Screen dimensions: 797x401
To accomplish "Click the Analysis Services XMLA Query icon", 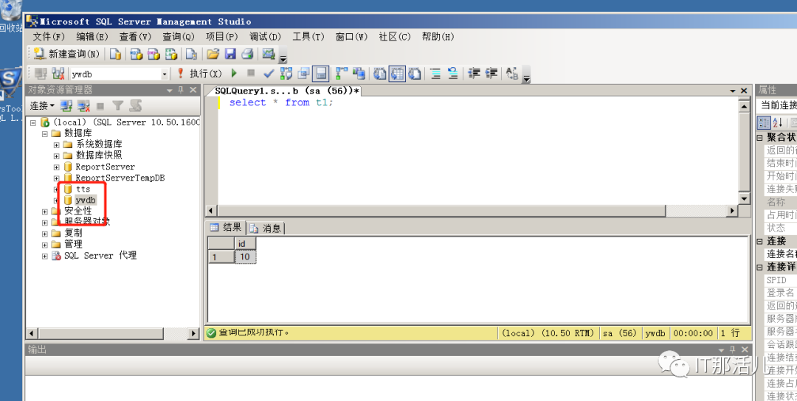I will click(x=171, y=54).
